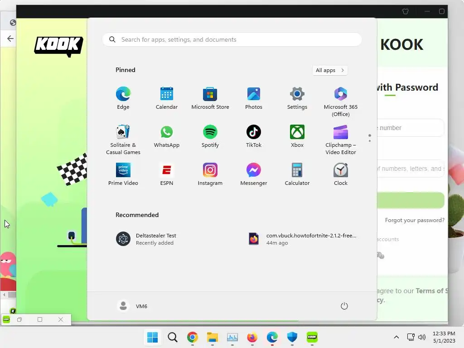
Task: Expand the All apps list
Action: pos(330,70)
